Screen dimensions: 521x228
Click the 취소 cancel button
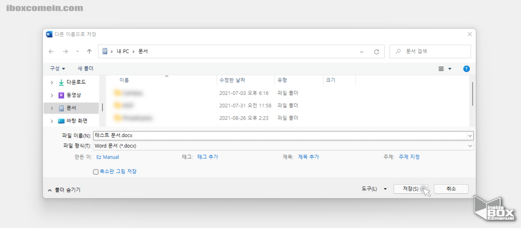coord(451,189)
